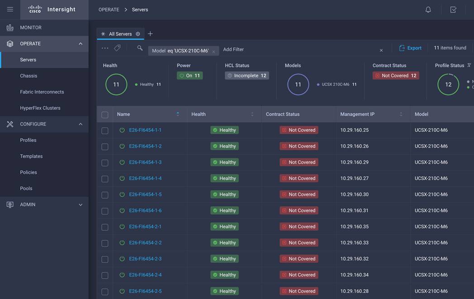Select checkbox for E26-FI6454-1-1
Screen dimensions: 474x299
tap(105, 131)
